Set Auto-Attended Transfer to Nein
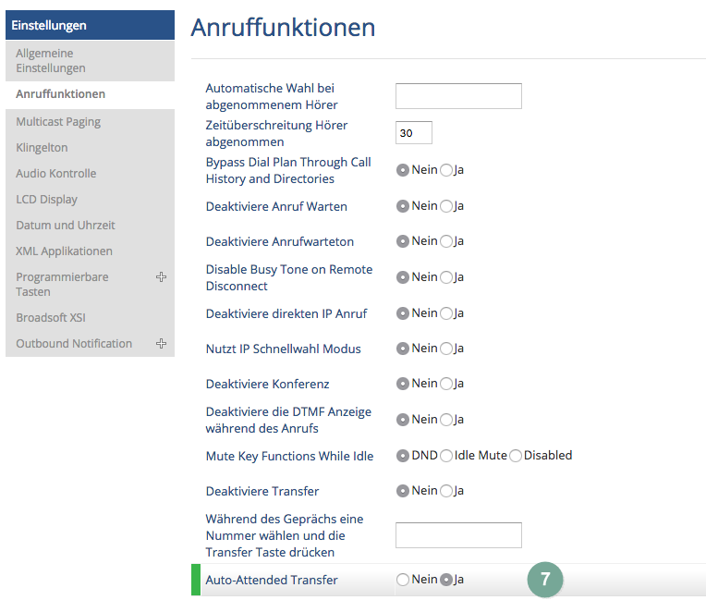 coord(403,580)
